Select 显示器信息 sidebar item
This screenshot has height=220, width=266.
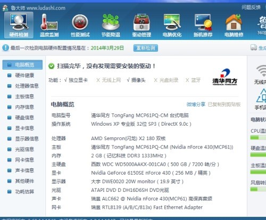click(22, 139)
